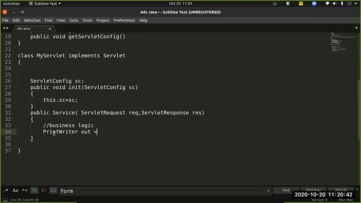Open the File menu
Viewport: 361px width, 203px height.
5,20
